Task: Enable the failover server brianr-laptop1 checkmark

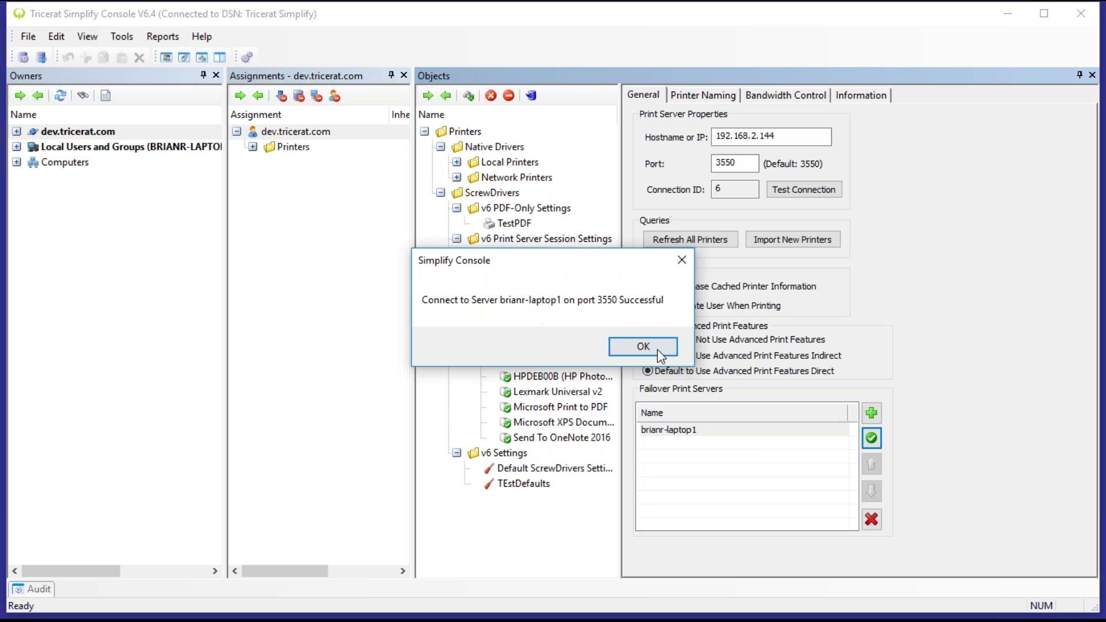Action: pyautogui.click(x=872, y=438)
